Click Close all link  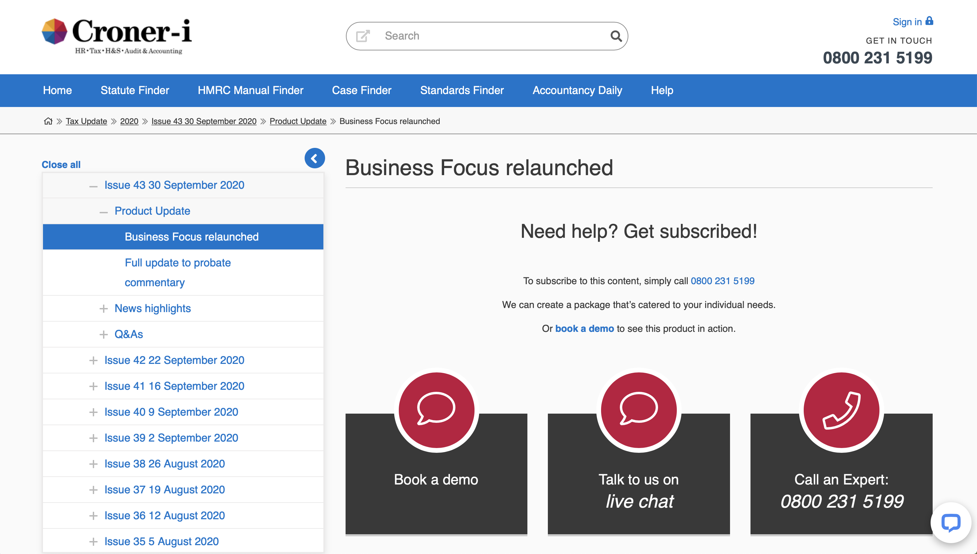(x=61, y=164)
